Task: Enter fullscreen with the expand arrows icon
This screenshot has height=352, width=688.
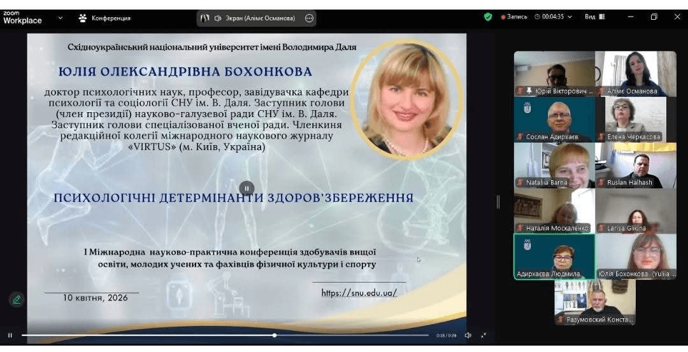Action: pyautogui.click(x=484, y=335)
